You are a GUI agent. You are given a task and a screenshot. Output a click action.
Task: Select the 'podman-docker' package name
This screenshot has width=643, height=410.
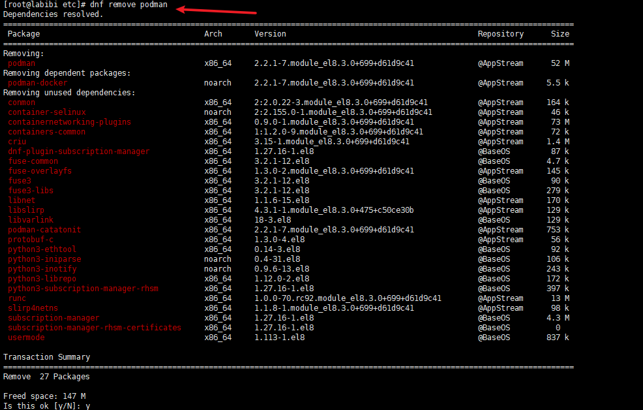point(37,83)
